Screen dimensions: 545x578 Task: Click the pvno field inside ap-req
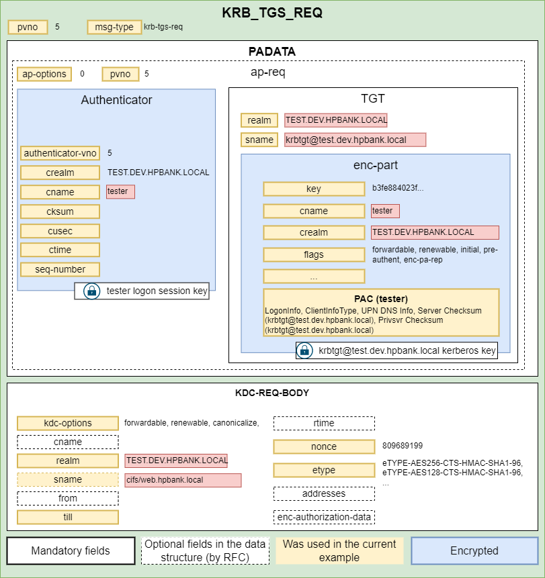(x=120, y=74)
